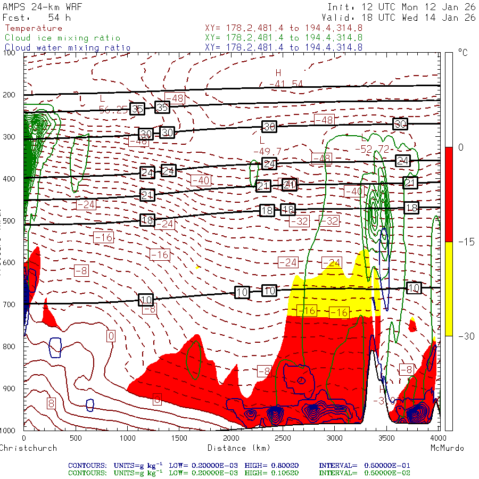Click the '600' pressure axis tick label
This screenshot has width=479, height=479.
9,262
